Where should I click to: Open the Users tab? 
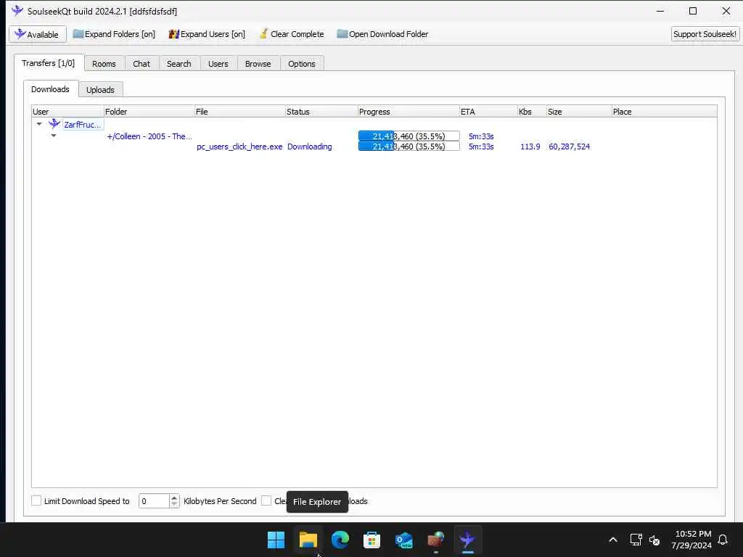pyautogui.click(x=218, y=64)
